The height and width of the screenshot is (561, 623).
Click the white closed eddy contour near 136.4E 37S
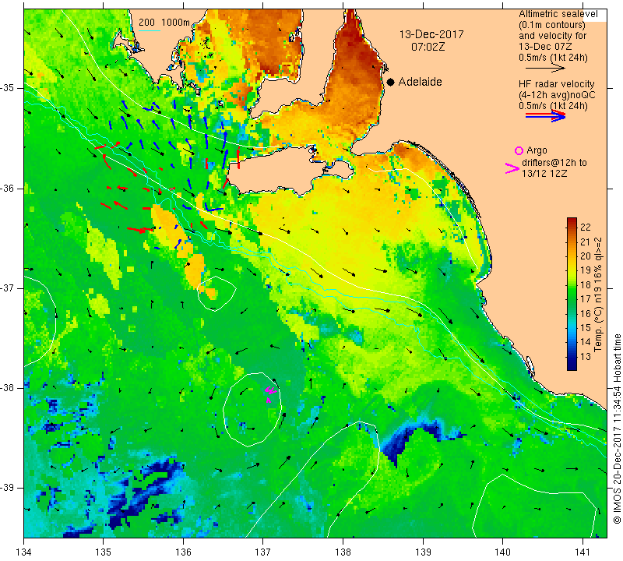[x=216, y=294]
